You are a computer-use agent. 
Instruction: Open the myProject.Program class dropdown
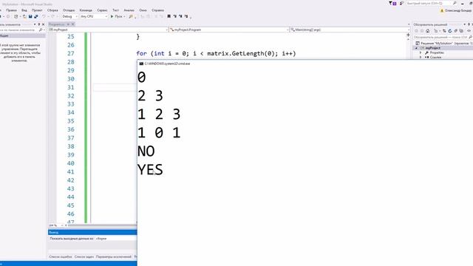(229, 30)
